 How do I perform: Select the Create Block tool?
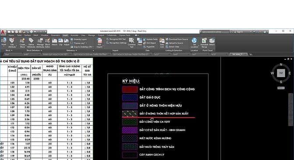point(22,43)
